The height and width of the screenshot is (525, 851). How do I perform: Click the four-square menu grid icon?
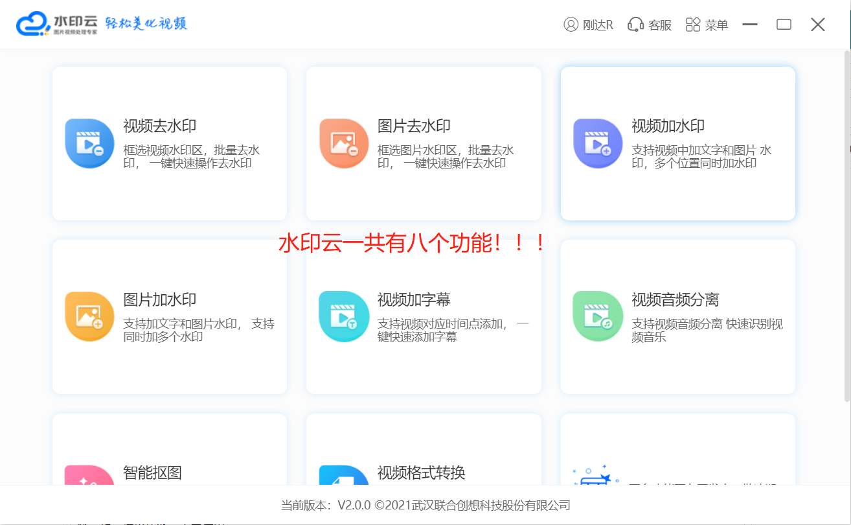click(693, 25)
